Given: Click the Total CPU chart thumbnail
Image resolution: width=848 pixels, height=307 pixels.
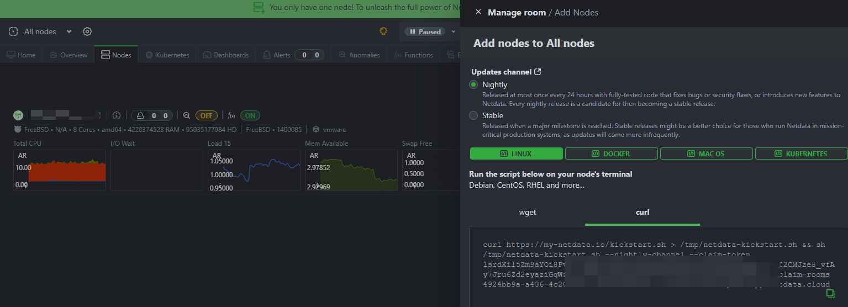Looking at the screenshot, I should 60,170.
